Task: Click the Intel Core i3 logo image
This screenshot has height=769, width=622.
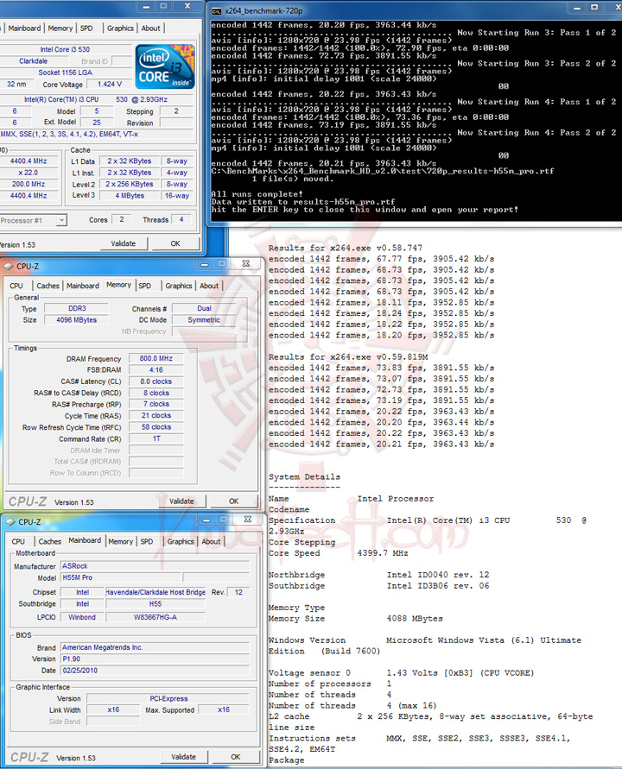Action: [x=165, y=66]
